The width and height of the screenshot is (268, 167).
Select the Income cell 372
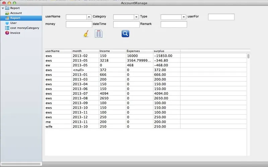tap(113, 70)
